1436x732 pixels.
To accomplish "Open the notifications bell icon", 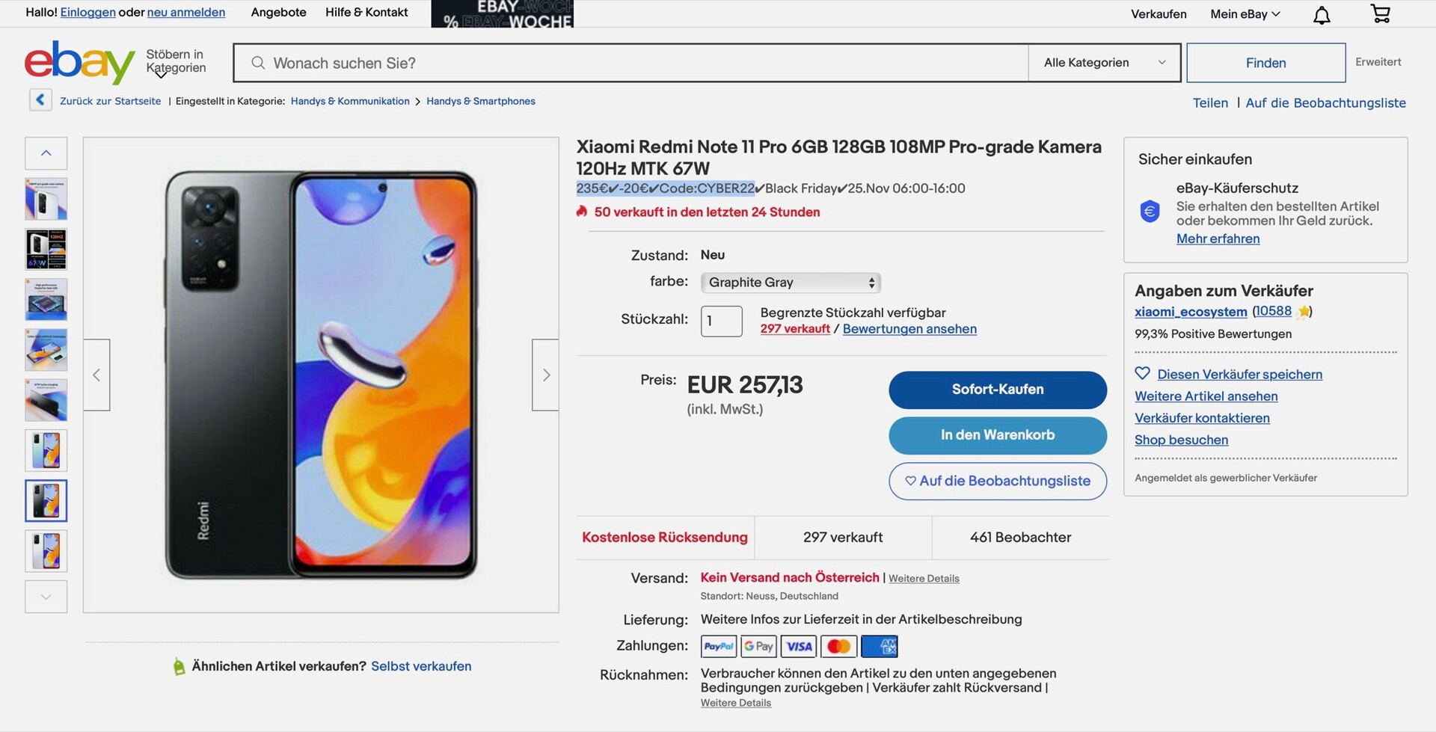I will pos(1322,15).
